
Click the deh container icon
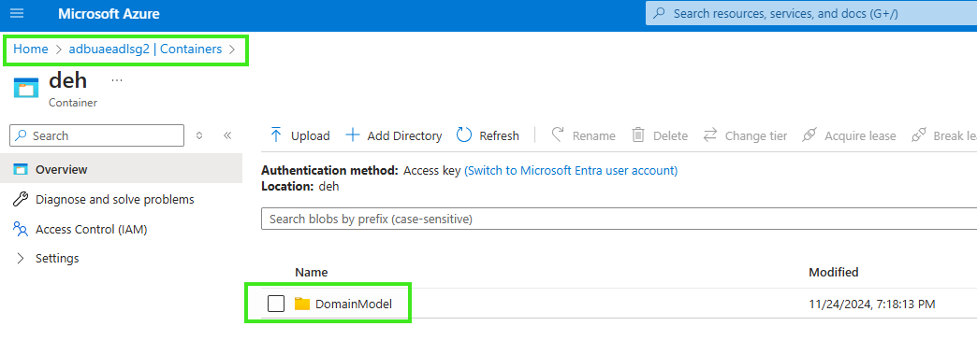coord(25,88)
